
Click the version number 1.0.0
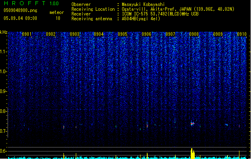coord(54,4)
